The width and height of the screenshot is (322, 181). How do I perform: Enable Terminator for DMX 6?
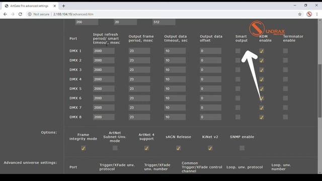coord(285,98)
